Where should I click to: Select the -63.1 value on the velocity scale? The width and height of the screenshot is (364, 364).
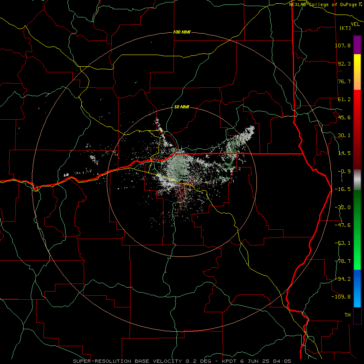click(343, 243)
